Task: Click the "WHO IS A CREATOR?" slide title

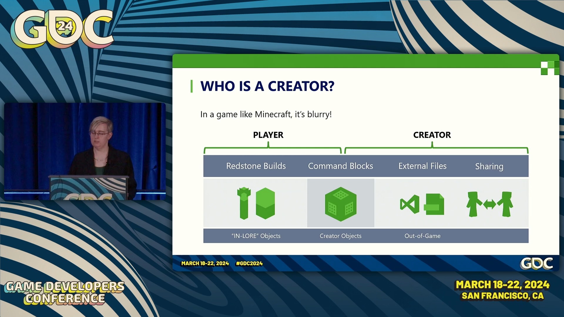Action: pos(267,86)
